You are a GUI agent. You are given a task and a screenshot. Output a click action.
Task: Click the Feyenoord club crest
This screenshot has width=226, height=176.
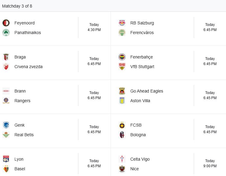click(6, 23)
